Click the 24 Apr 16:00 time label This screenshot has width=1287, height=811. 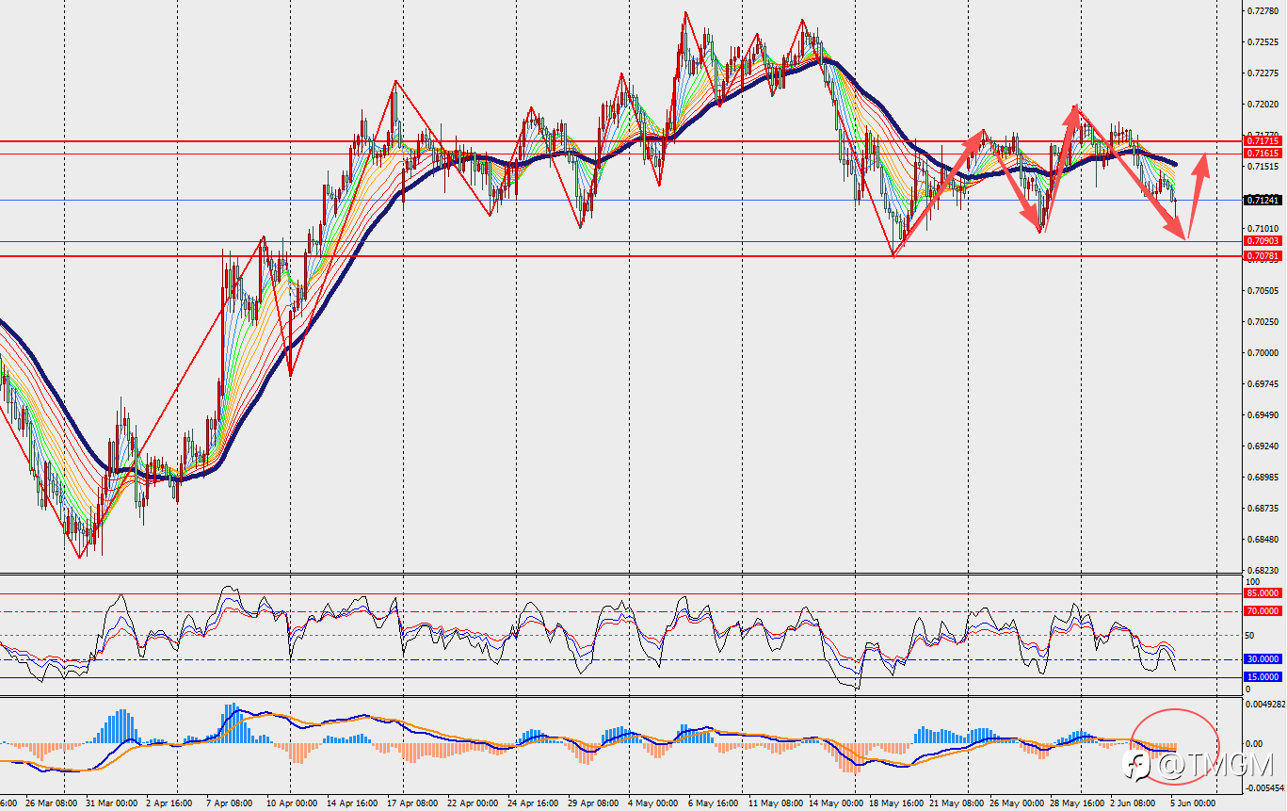(532, 803)
